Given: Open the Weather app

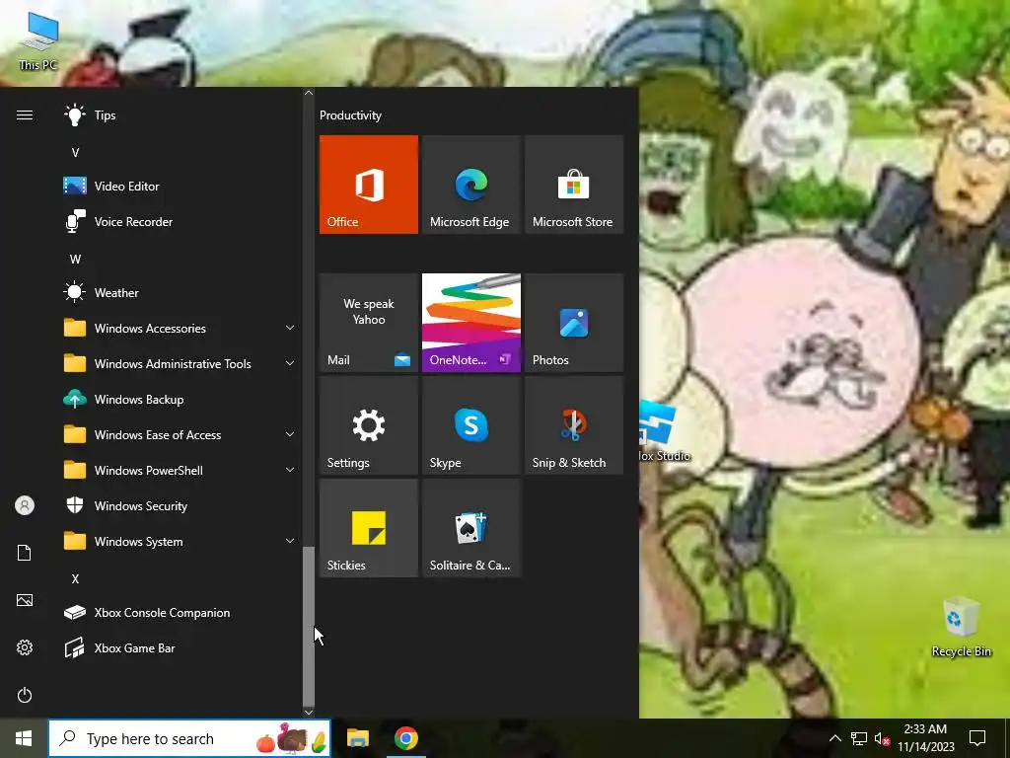Looking at the screenshot, I should coord(180,292).
